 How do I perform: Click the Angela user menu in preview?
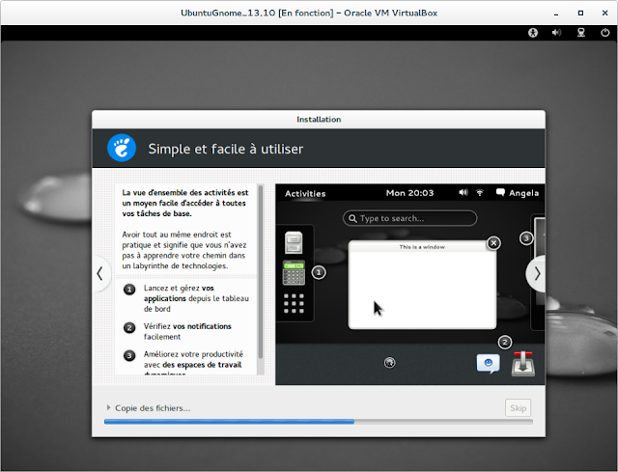click(523, 193)
